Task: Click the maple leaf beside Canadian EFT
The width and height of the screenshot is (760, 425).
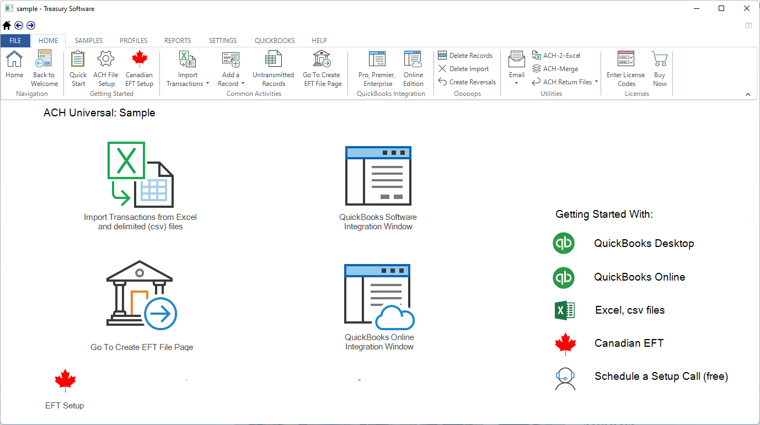Action: pos(565,344)
